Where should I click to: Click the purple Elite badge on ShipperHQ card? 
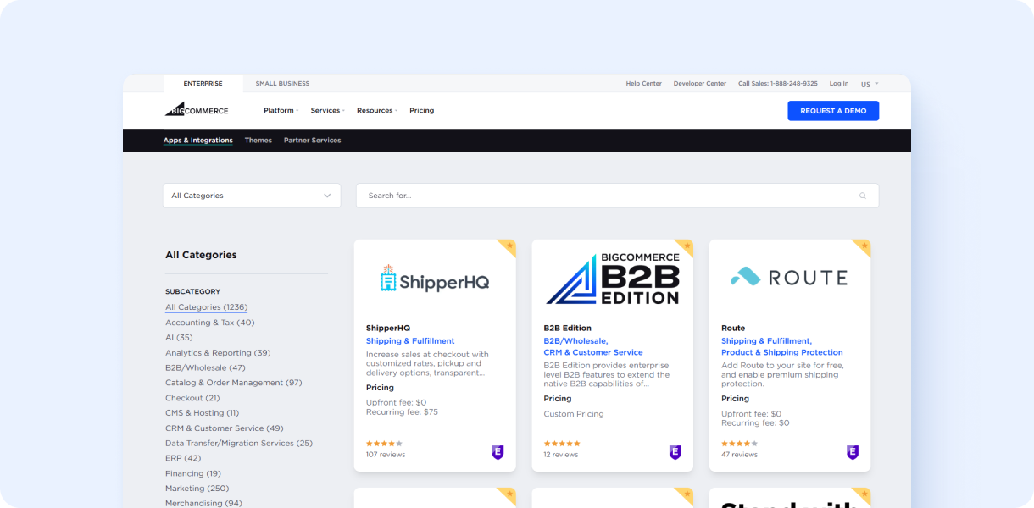498,452
